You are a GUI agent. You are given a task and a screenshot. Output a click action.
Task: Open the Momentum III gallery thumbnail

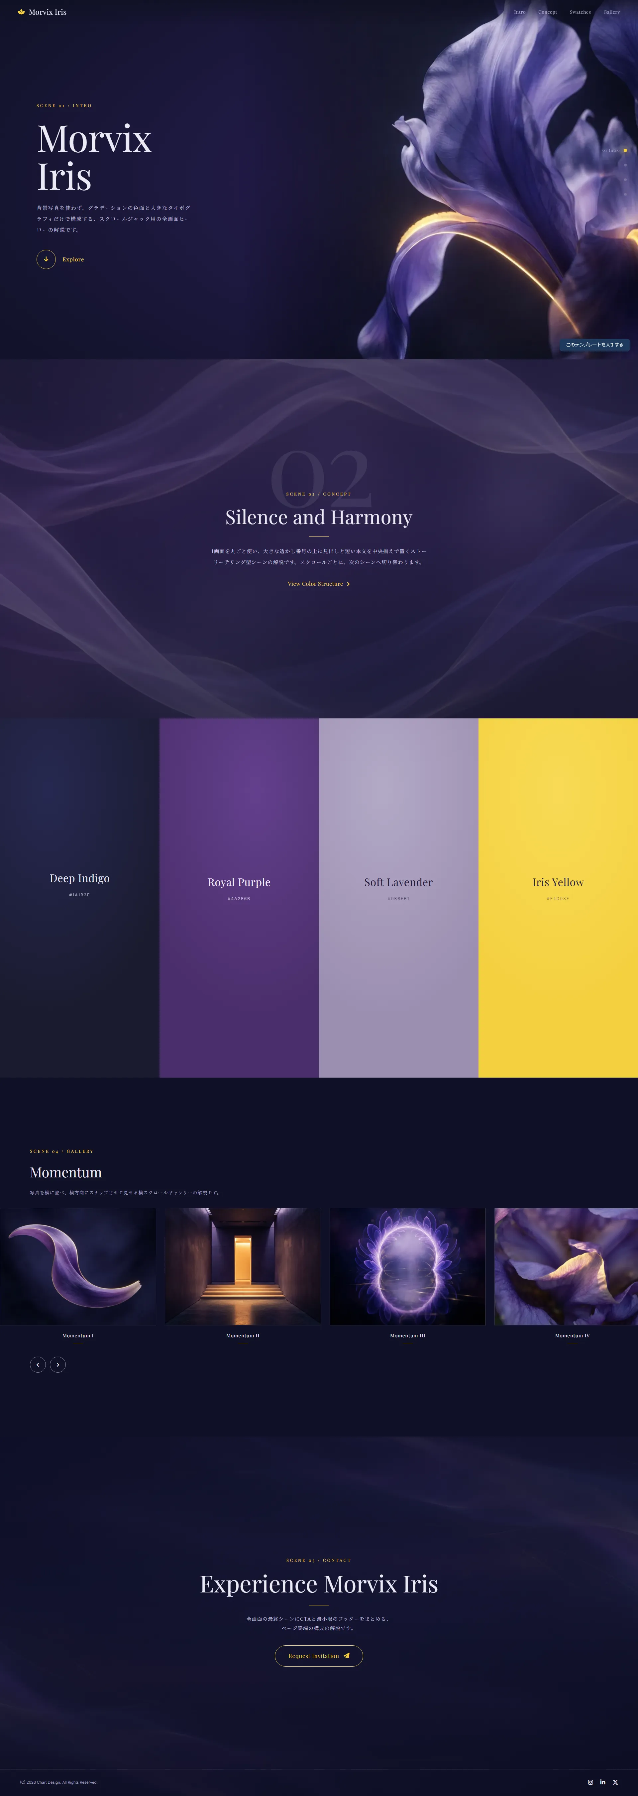tap(407, 1266)
